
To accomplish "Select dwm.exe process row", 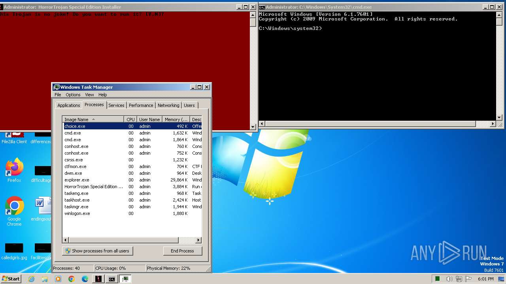I will 132,173.
